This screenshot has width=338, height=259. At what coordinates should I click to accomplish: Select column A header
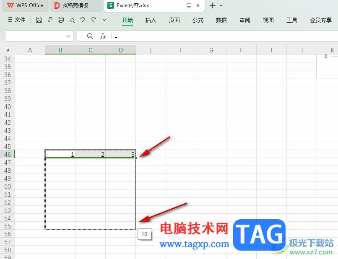click(30, 50)
